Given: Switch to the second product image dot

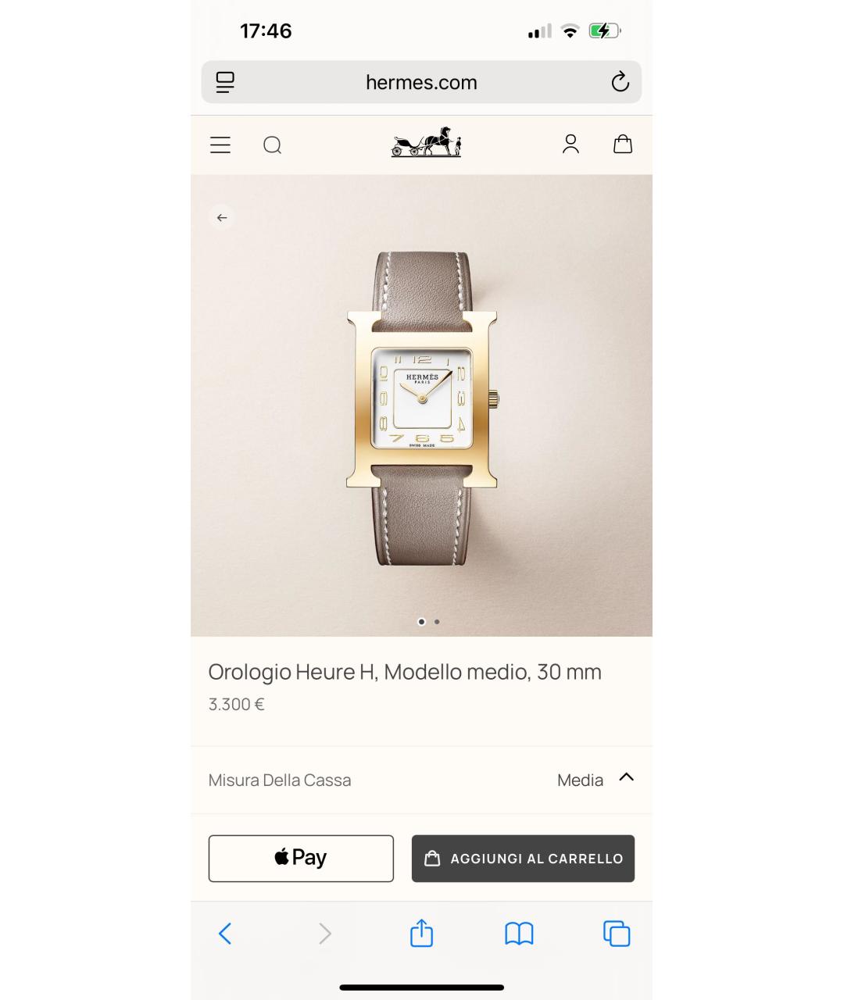Looking at the screenshot, I should click(437, 622).
